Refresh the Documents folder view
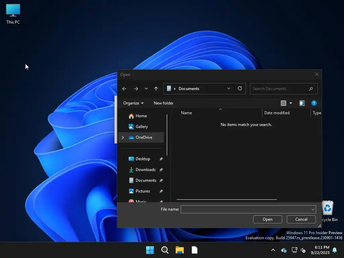344x258 pixels. pos(240,88)
